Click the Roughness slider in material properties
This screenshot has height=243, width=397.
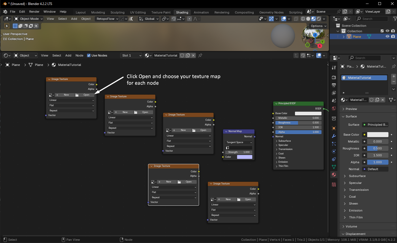click(x=377, y=148)
